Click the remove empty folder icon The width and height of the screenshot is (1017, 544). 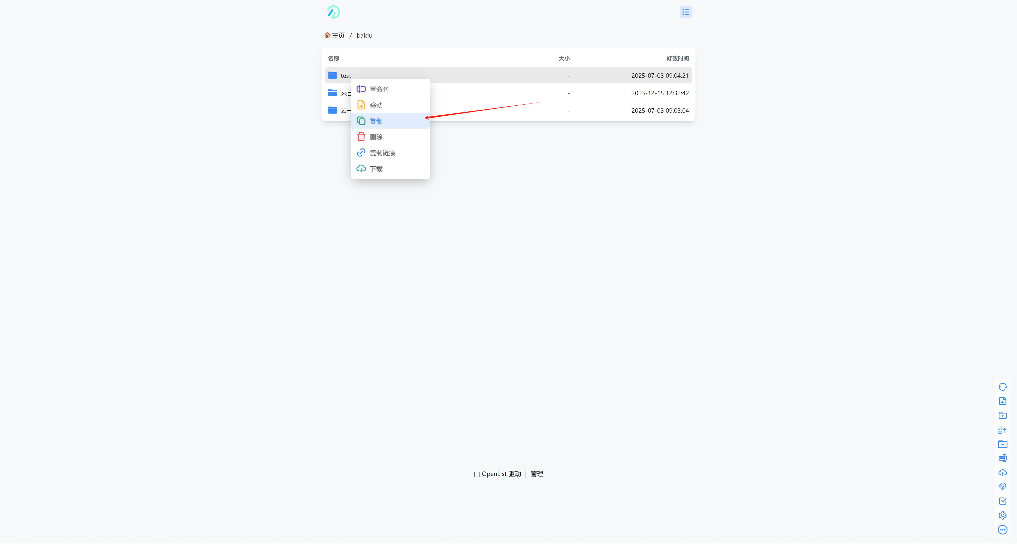point(1002,444)
